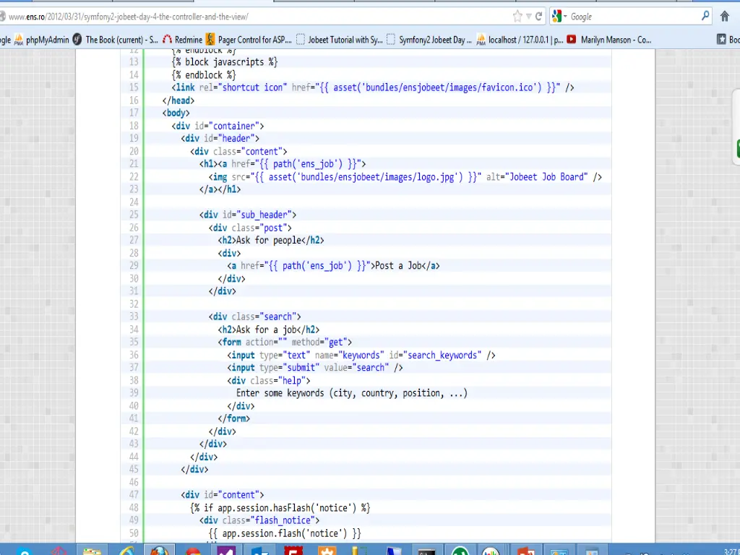The image size is (740, 555).
Task: Go to the browser home page
Action: pyautogui.click(x=725, y=17)
